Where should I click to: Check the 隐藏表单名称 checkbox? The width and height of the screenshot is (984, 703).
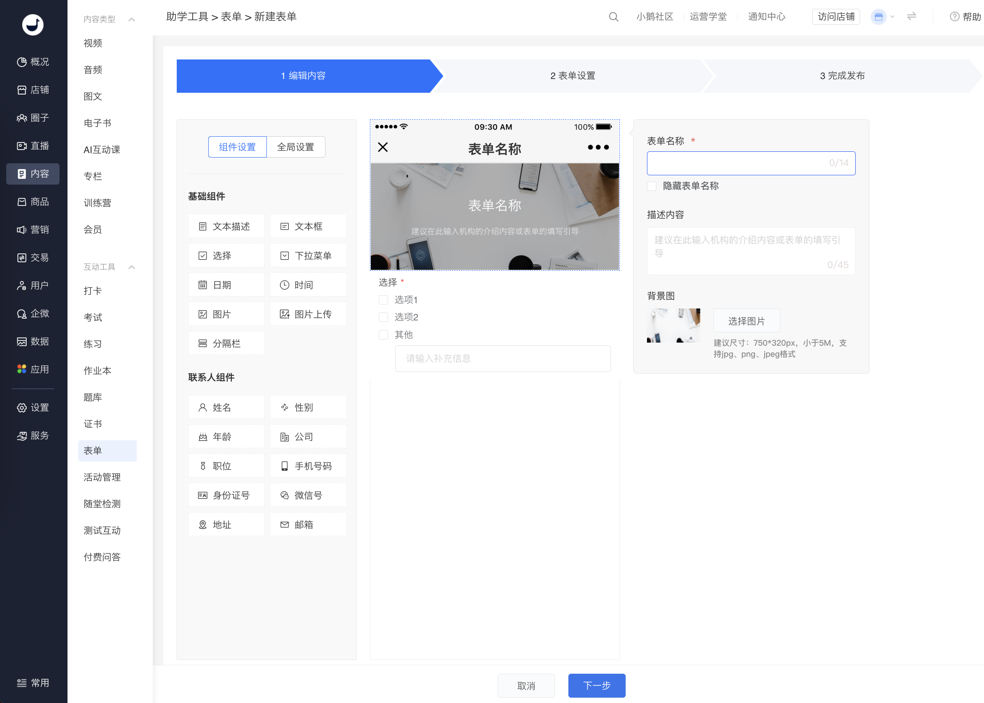pyautogui.click(x=652, y=186)
